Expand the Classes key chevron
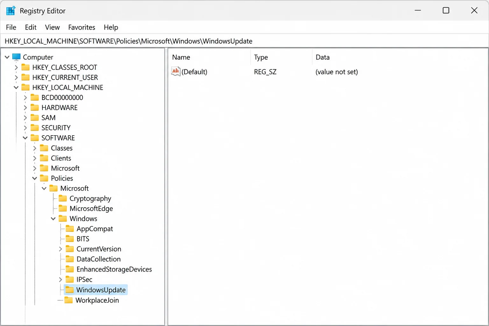This screenshot has width=489, height=326. pyautogui.click(x=35, y=148)
